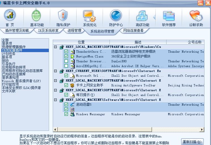
Task: Switch to IE及系统修复 tab
Action: point(48,31)
